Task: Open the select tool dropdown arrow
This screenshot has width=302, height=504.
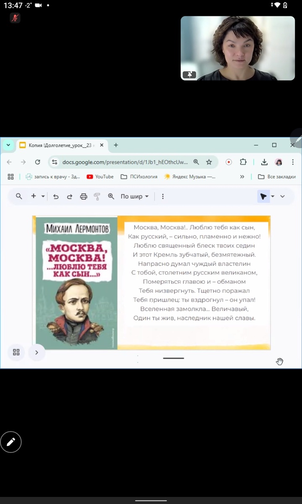Action: [x=273, y=196]
